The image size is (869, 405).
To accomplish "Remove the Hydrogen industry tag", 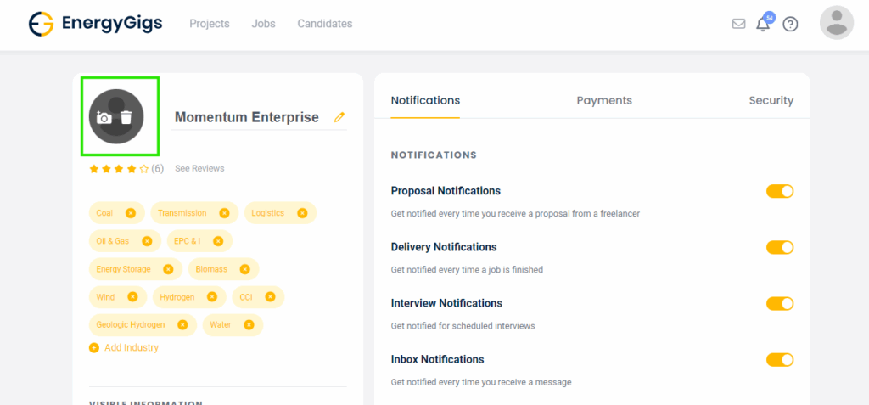I will pyautogui.click(x=212, y=297).
